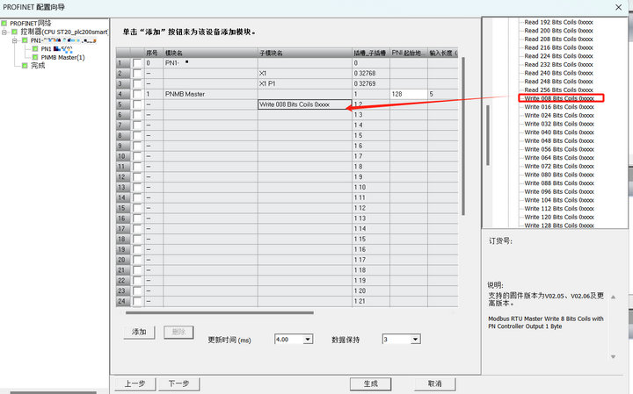Select Read 232 Bits Coils 0xxxx item
This screenshot has width=633, height=394.
pyautogui.click(x=559, y=64)
